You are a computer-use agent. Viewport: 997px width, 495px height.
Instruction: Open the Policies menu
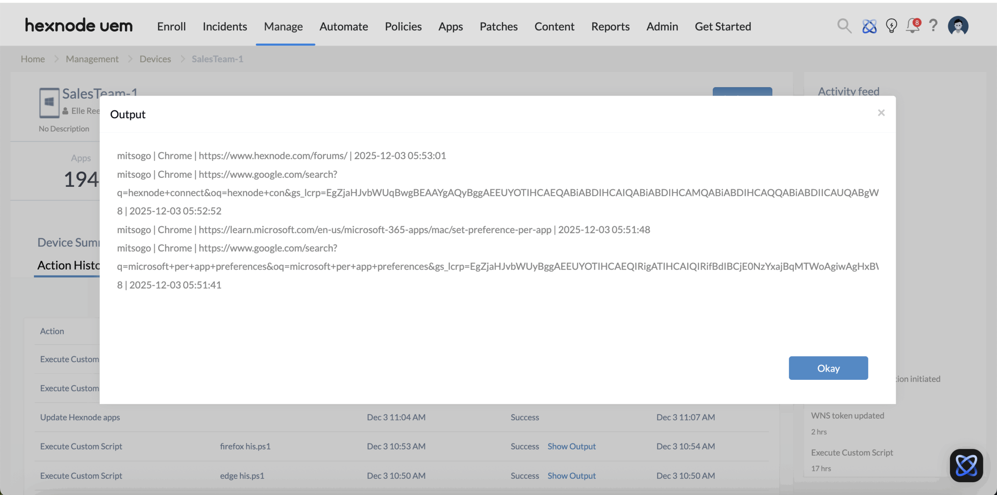pyautogui.click(x=403, y=26)
